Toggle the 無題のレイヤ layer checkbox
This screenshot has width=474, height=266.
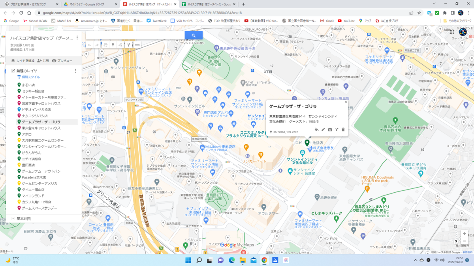pyautogui.click(x=13, y=71)
